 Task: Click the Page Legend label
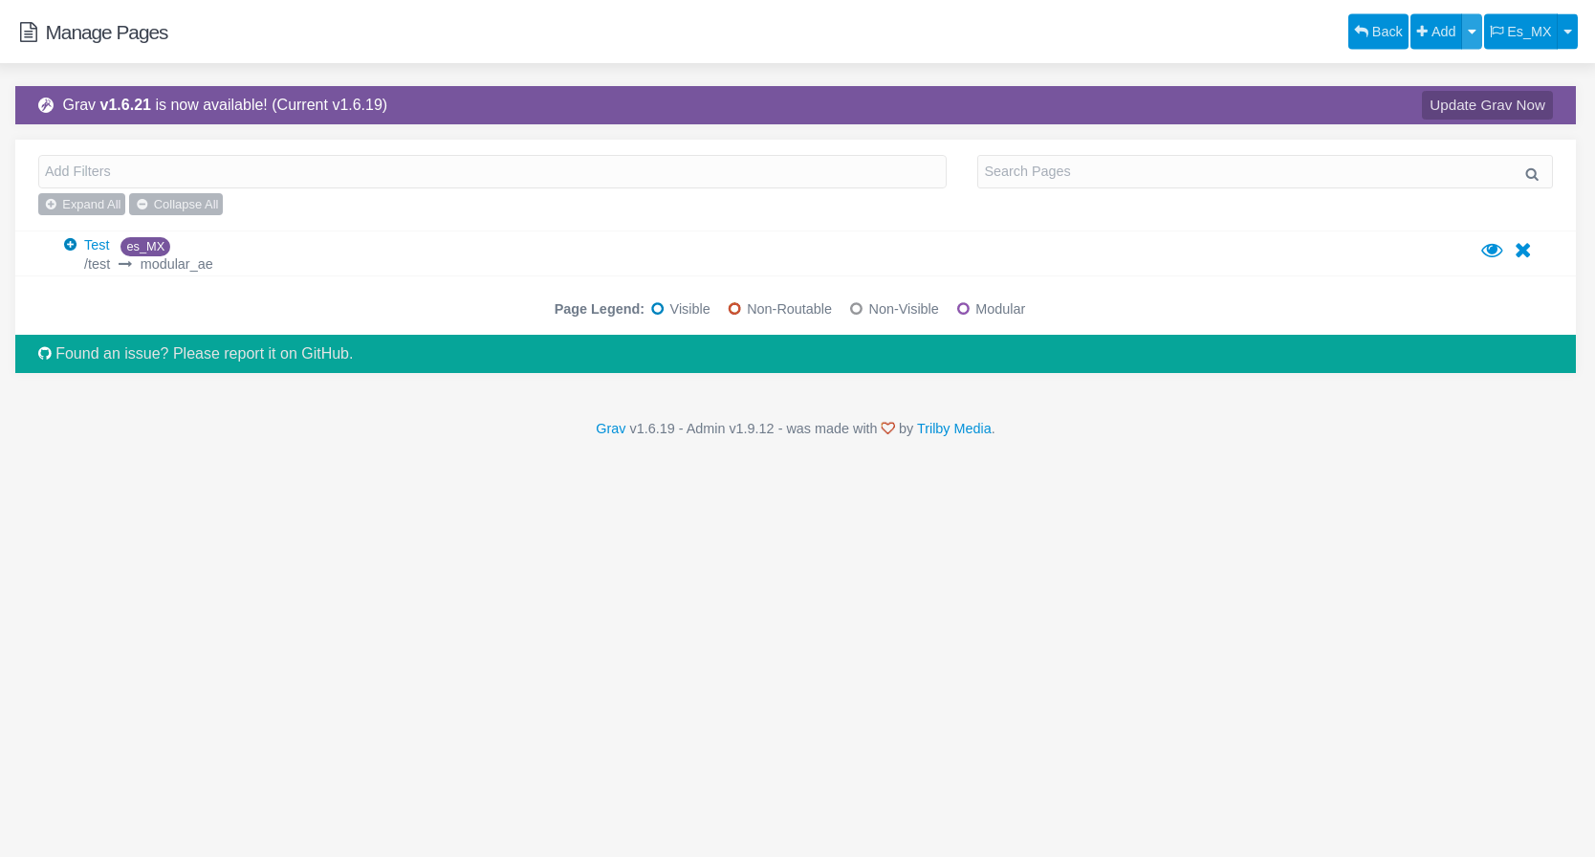tap(600, 309)
